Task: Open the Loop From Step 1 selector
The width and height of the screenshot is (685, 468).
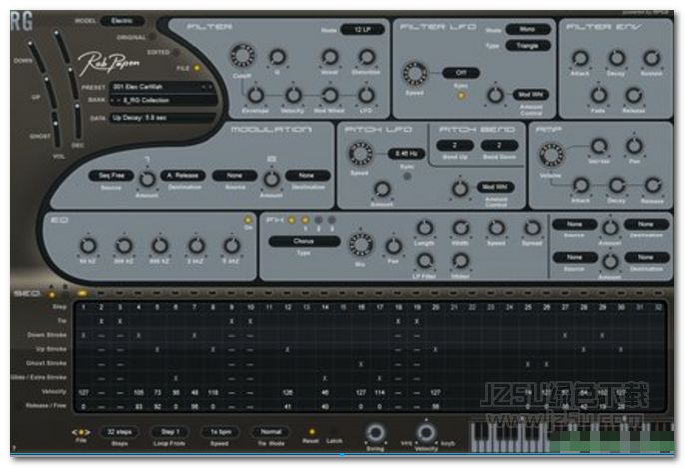Action: pos(168,432)
